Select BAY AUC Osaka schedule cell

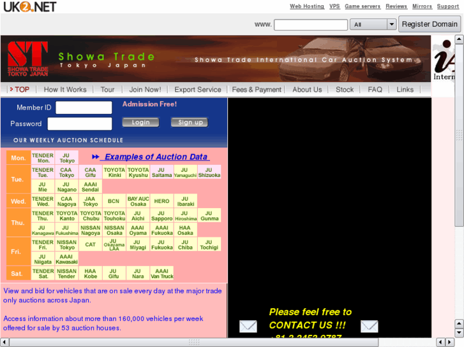pyautogui.click(x=138, y=201)
